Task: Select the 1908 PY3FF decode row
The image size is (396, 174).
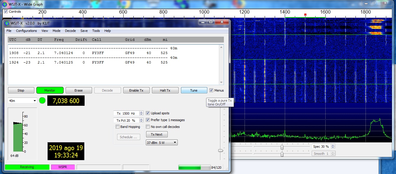Action: tap(89, 53)
